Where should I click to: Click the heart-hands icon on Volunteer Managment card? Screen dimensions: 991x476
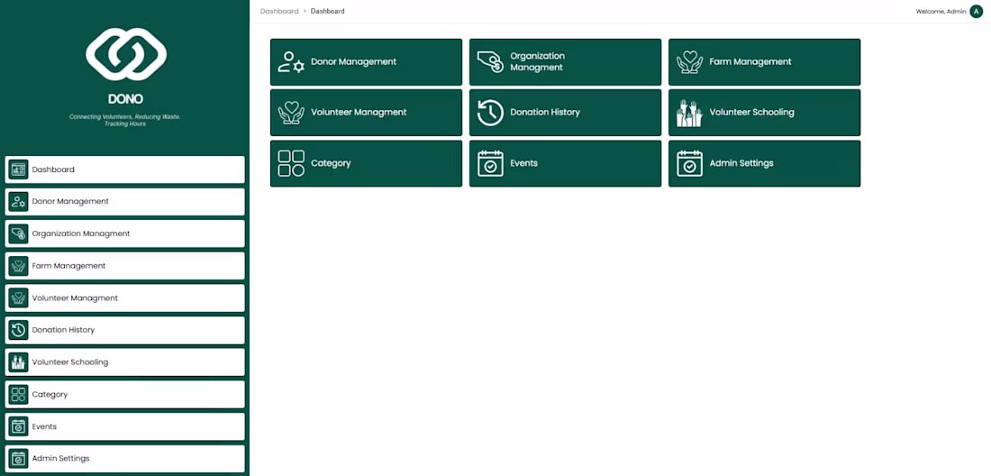point(291,113)
